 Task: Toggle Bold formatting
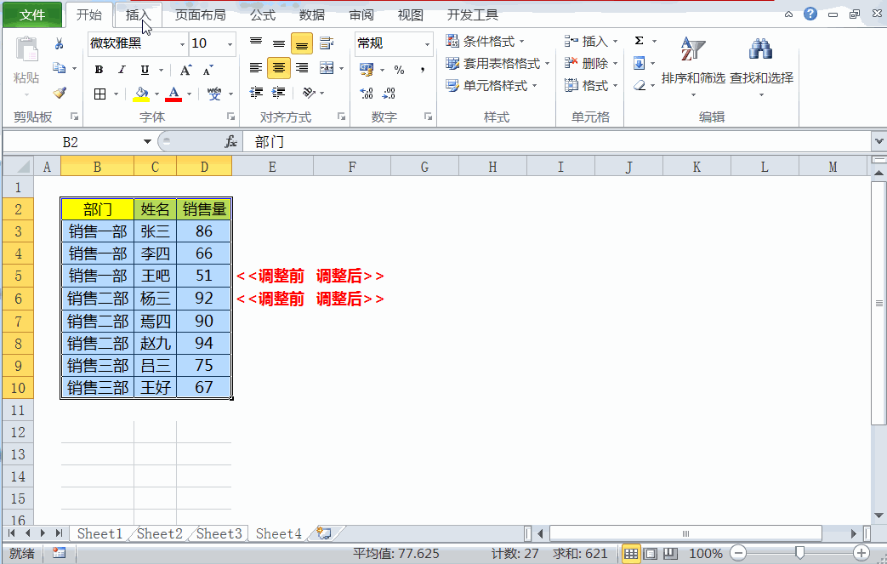click(99, 70)
